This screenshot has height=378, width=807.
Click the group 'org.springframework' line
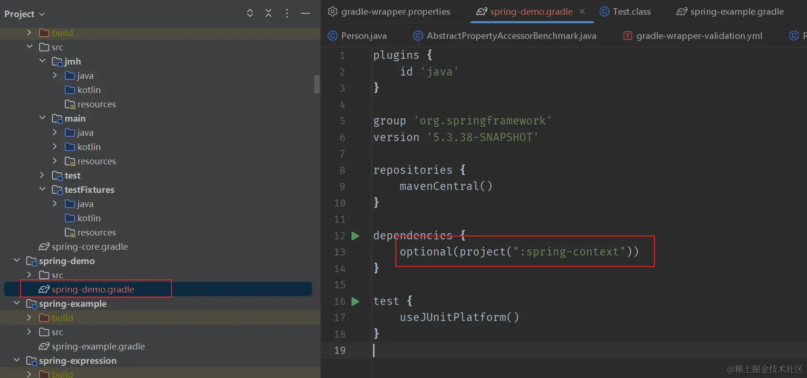[x=462, y=121]
